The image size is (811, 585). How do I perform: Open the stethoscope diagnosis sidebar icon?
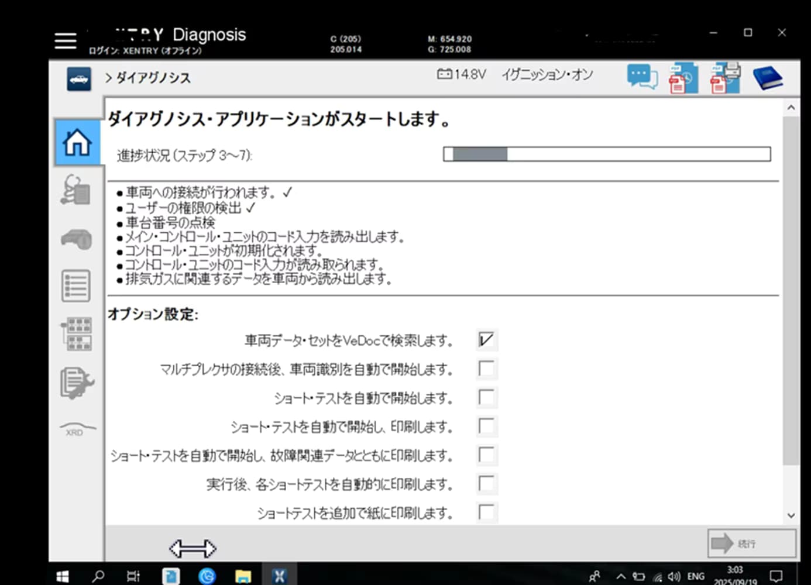pyautogui.click(x=76, y=190)
